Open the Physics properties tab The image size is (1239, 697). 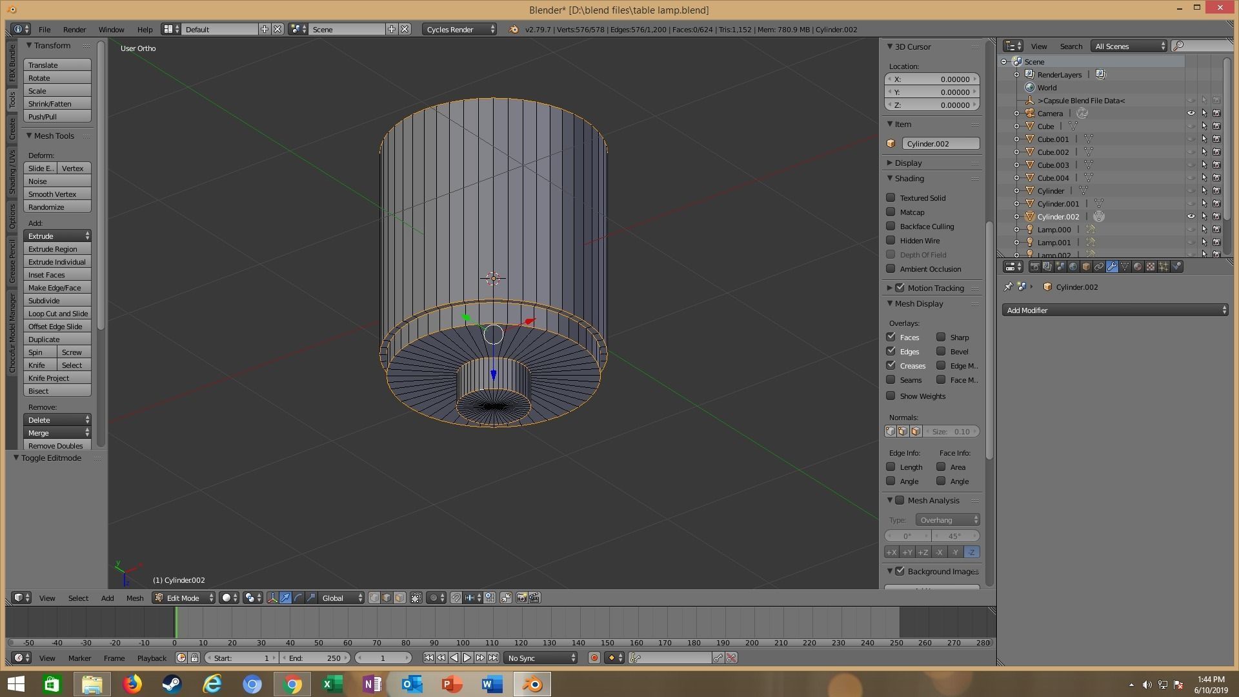pyautogui.click(x=1176, y=267)
